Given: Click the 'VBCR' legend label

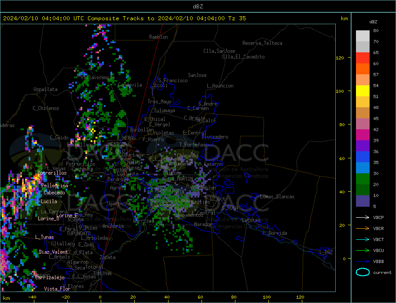Looking at the screenshot, I should 378,229.
